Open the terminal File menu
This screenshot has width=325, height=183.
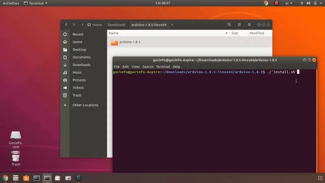pyautogui.click(x=117, y=67)
